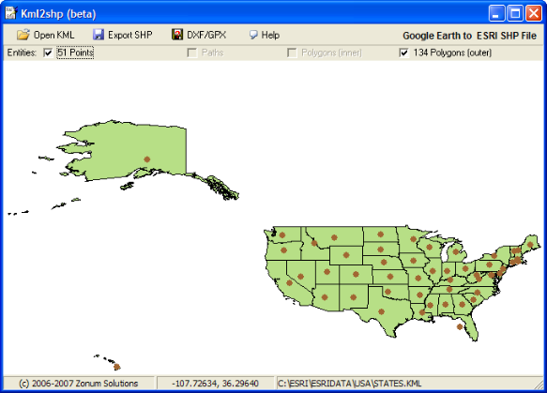Toggle the Polygons (inner) checkbox
547x393 pixels.
pyautogui.click(x=292, y=53)
